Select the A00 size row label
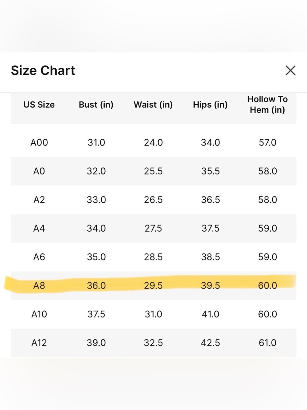Viewport: 307px width, 410px height. tap(39, 142)
